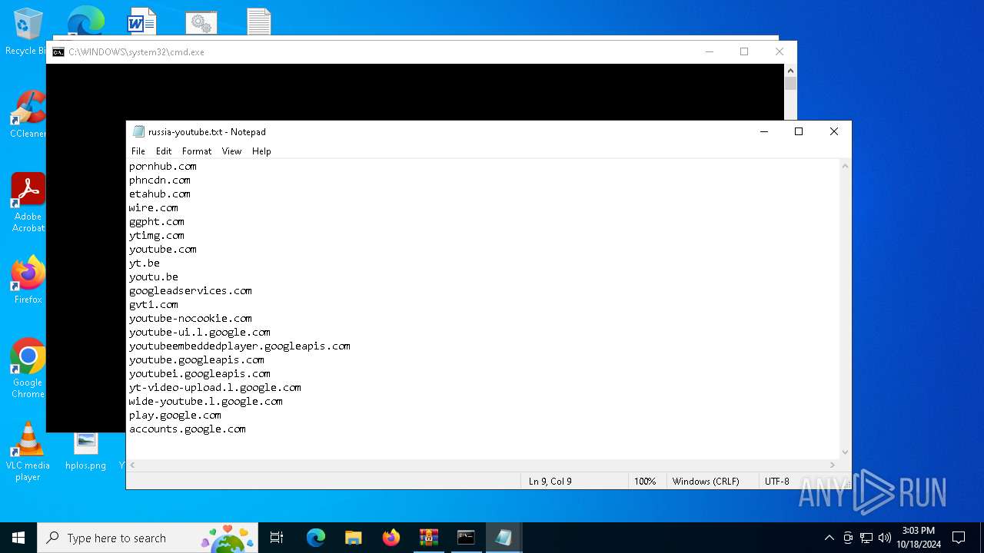
Task: Minimize the cmd.exe window
Action: pyautogui.click(x=710, y=52)
